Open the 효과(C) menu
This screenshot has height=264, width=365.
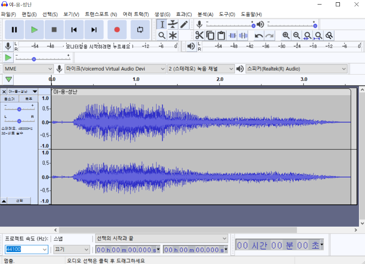pos(184,15)
